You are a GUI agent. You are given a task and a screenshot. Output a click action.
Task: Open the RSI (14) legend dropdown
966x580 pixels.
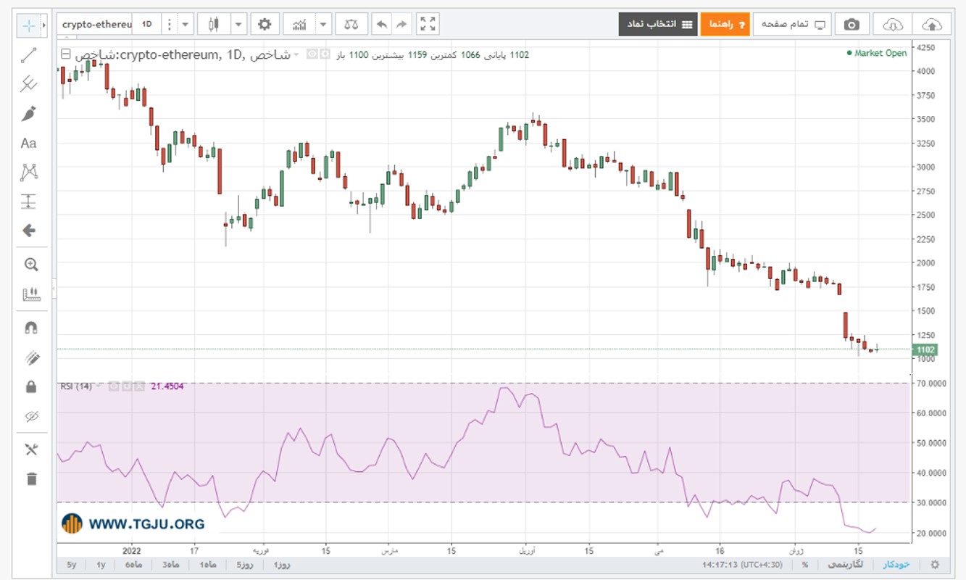click(x=99, y=386)
